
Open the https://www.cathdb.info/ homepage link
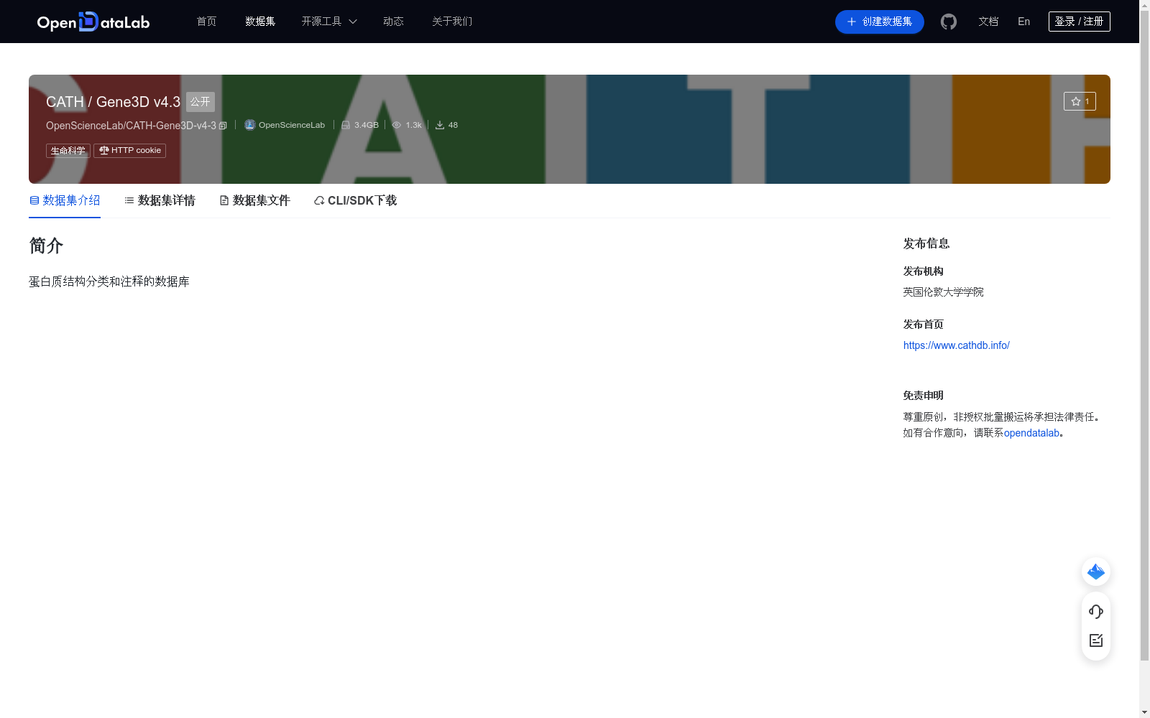[956, 345]
